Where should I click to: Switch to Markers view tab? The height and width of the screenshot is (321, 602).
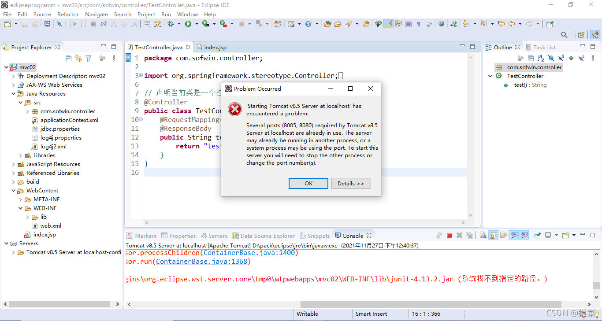[x=141, y=236]
